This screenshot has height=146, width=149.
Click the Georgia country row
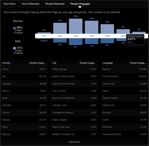tap(24, 120)
